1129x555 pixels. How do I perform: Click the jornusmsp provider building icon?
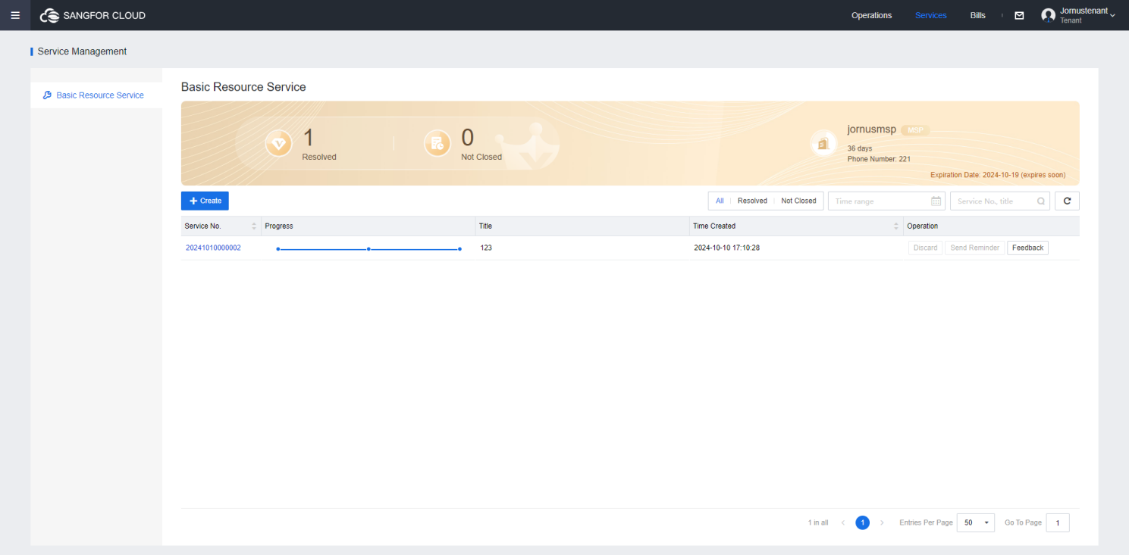click(x=823, y=144)
